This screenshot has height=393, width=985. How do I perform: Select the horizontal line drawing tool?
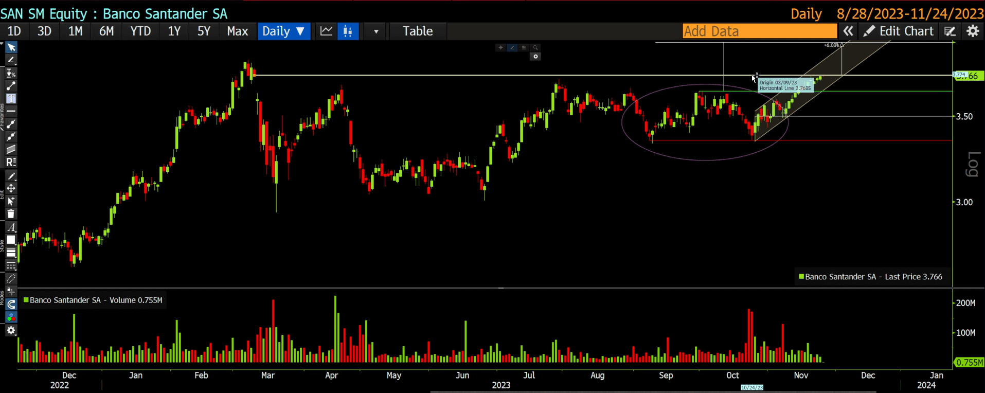point(11,111)
